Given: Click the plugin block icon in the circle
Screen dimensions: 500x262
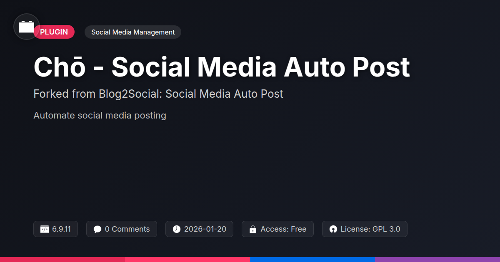Looking at the screenshot, I should point(27,27).
